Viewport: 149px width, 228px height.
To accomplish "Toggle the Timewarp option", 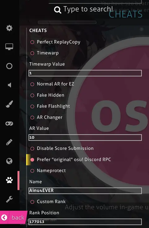I will [44, 53].
